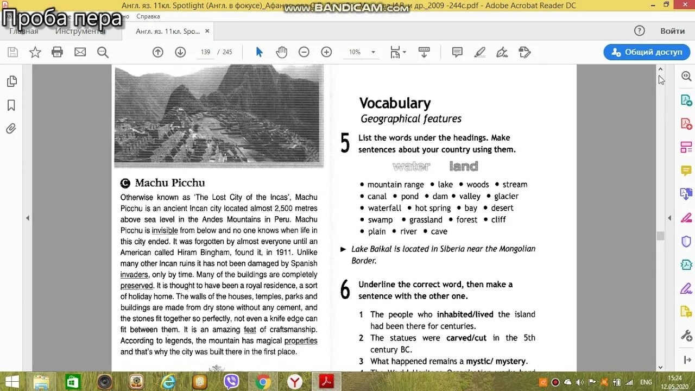695x391 pixels.
Task: Open the Create PDF tool
Action: click(x=686, y=124)
